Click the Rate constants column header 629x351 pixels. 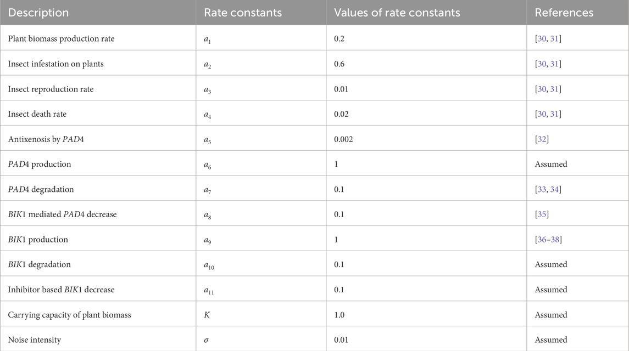click(243, 13)
